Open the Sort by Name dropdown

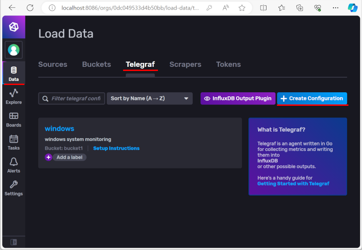coord(150,99)
